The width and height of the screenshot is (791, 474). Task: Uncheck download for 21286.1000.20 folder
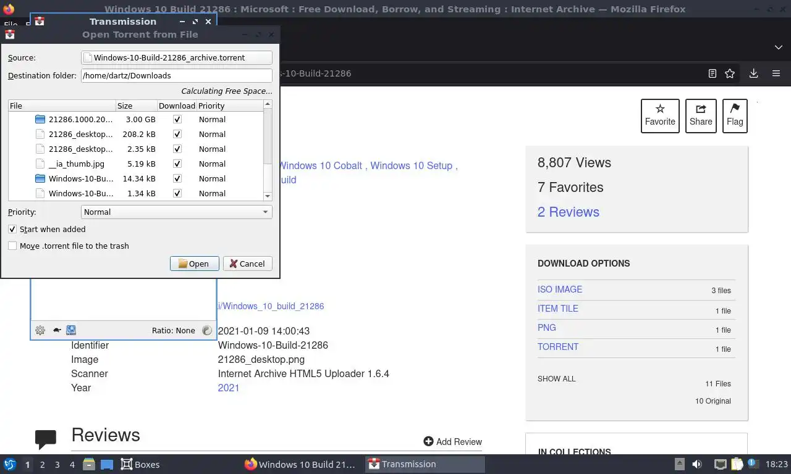(177, 119)
